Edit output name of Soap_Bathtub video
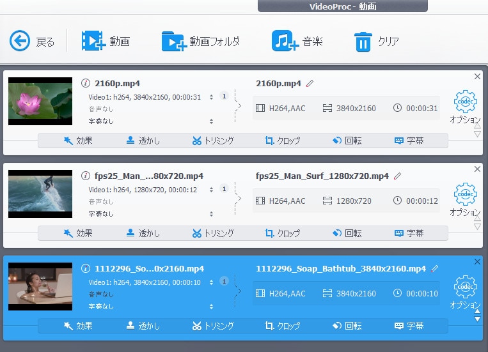 (435, 268)
